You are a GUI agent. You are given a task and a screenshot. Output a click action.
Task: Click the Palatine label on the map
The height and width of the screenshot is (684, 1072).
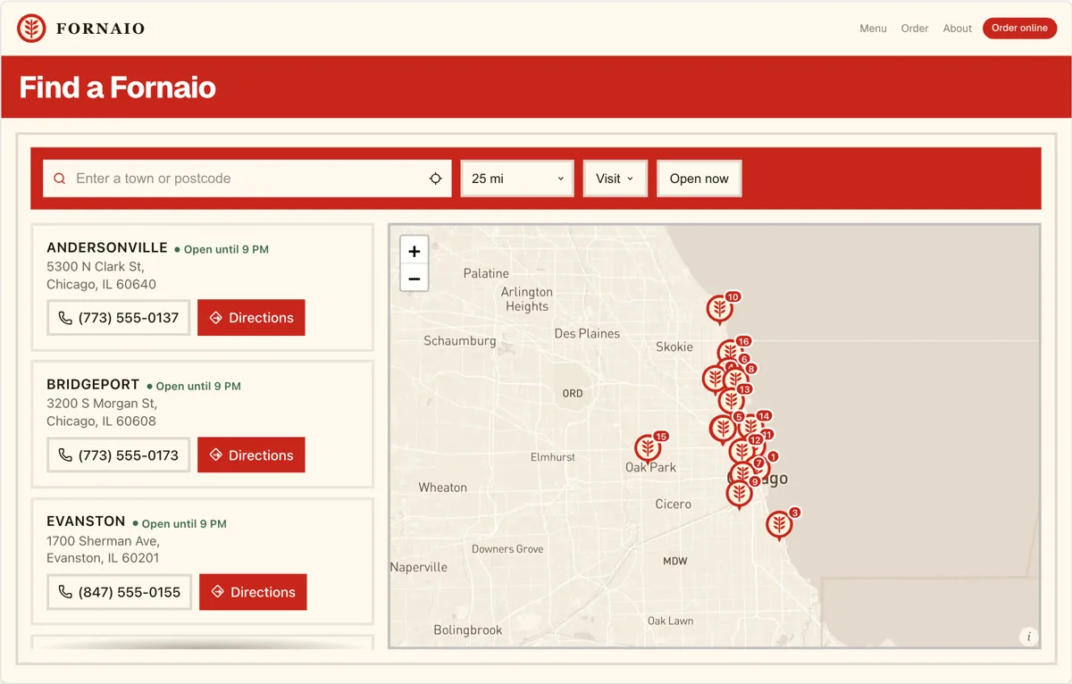pyautogui.click(x=486, y=273)
